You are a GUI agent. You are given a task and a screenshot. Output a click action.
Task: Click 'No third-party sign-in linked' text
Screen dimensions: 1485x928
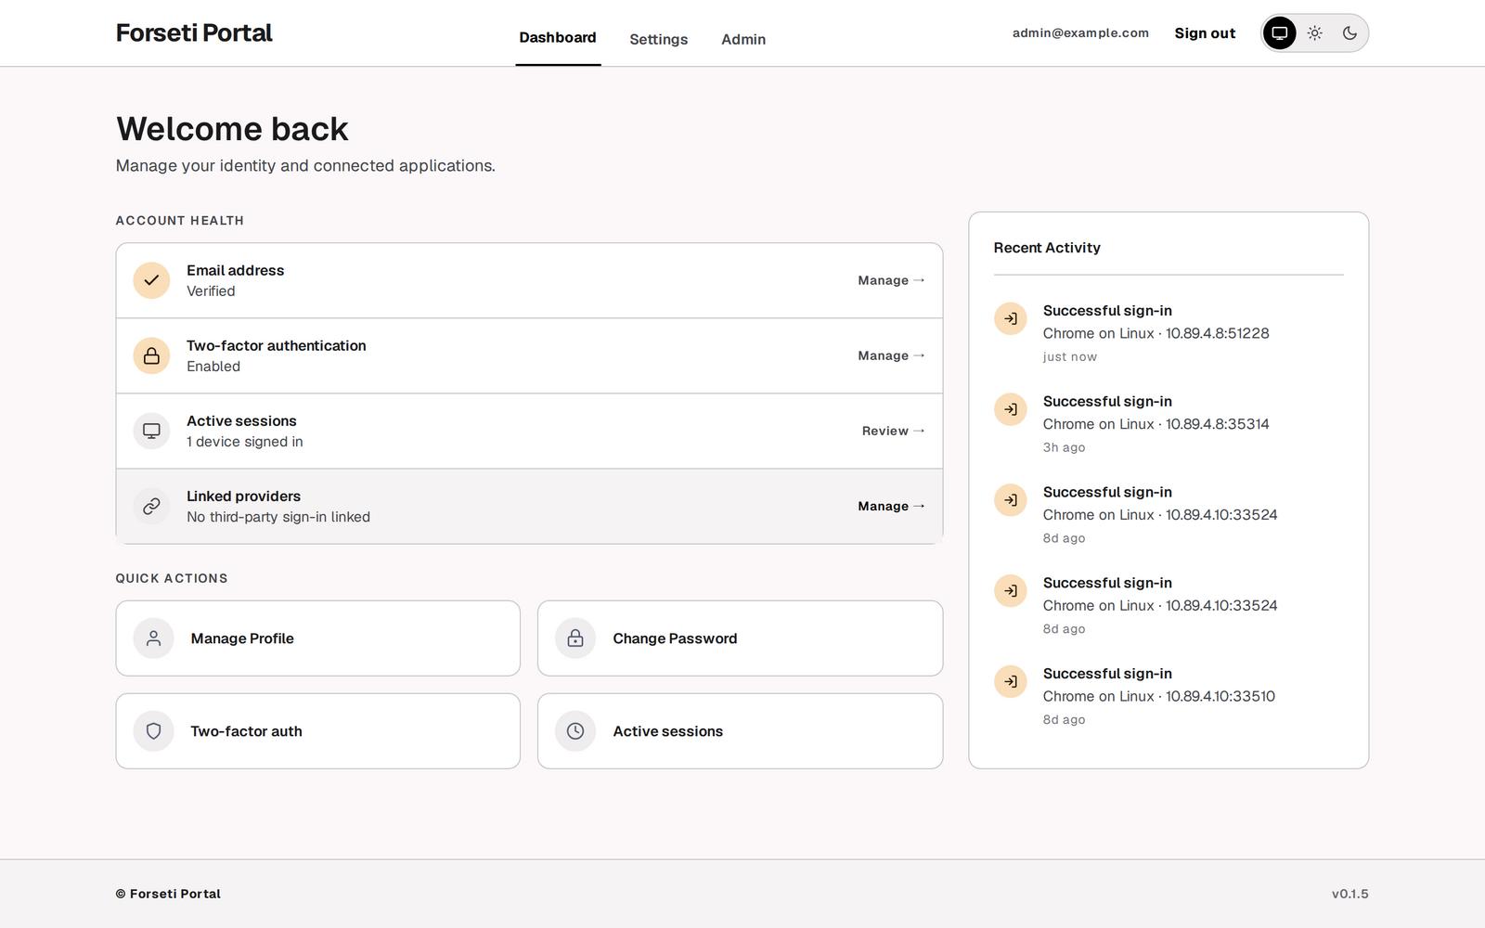coord(278,517)
